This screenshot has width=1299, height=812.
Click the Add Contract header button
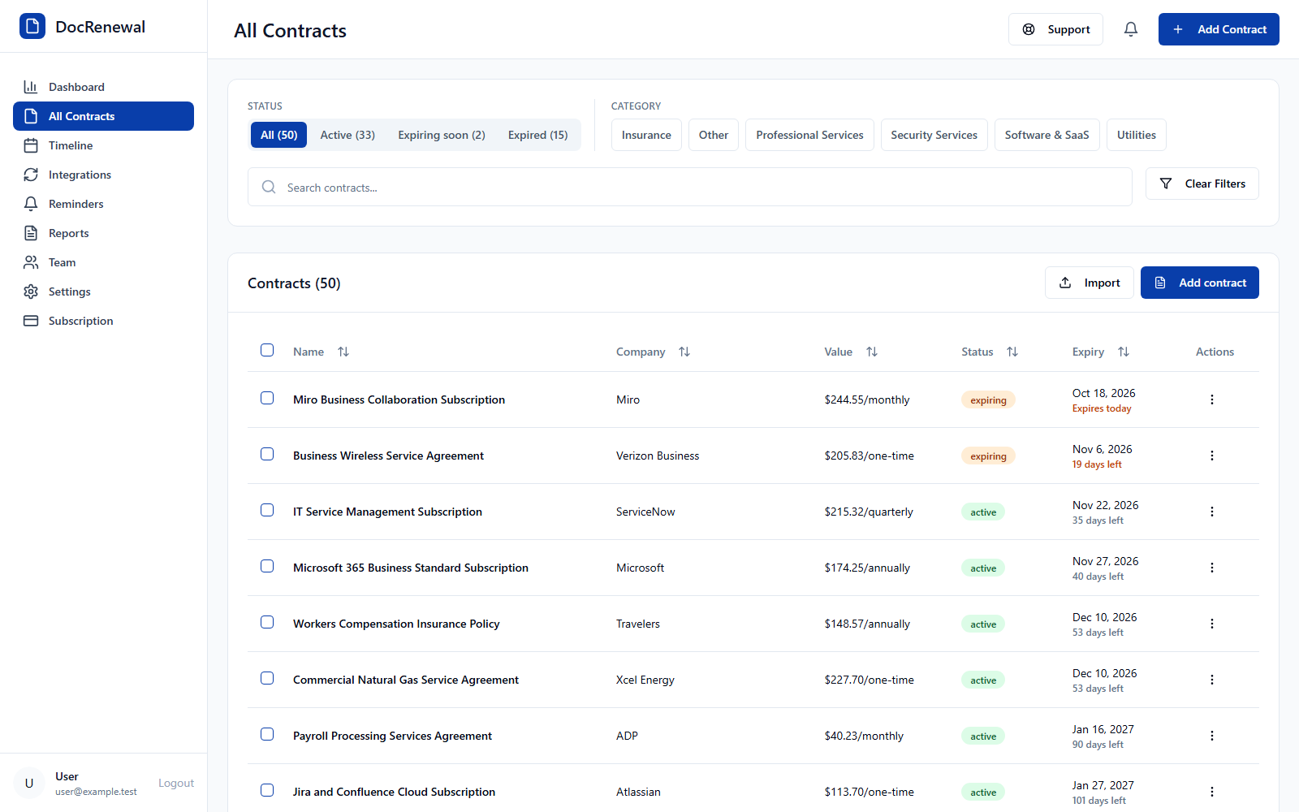click(1219, 29)
